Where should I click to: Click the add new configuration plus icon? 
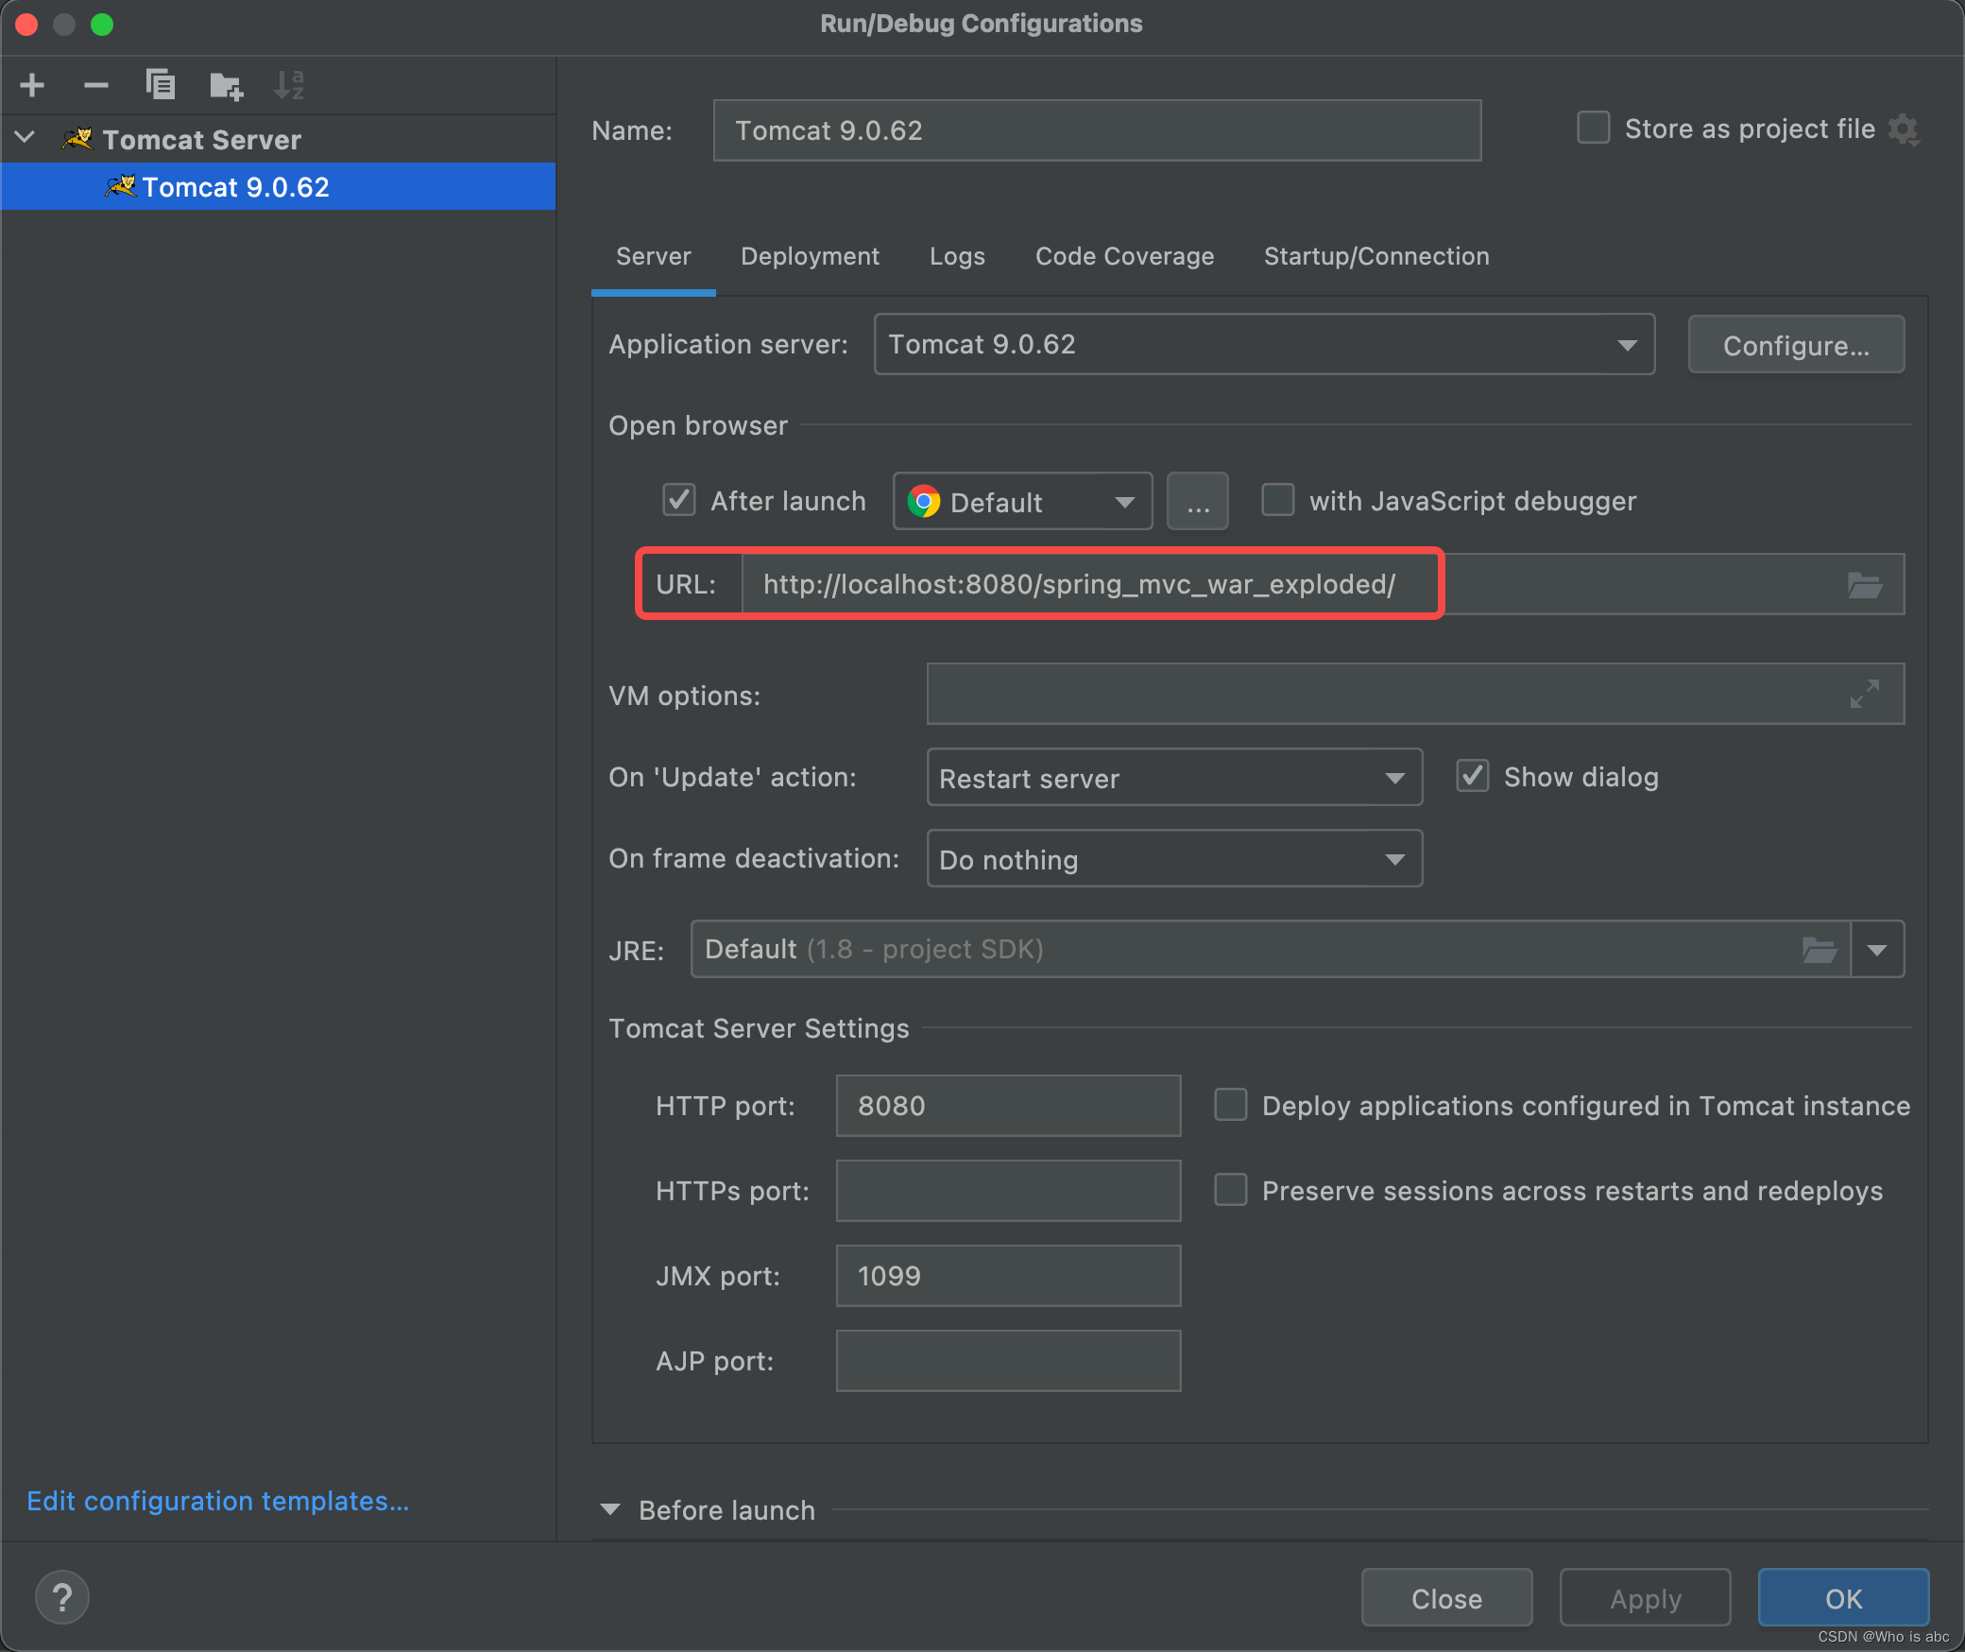click(x=32, y=85)
